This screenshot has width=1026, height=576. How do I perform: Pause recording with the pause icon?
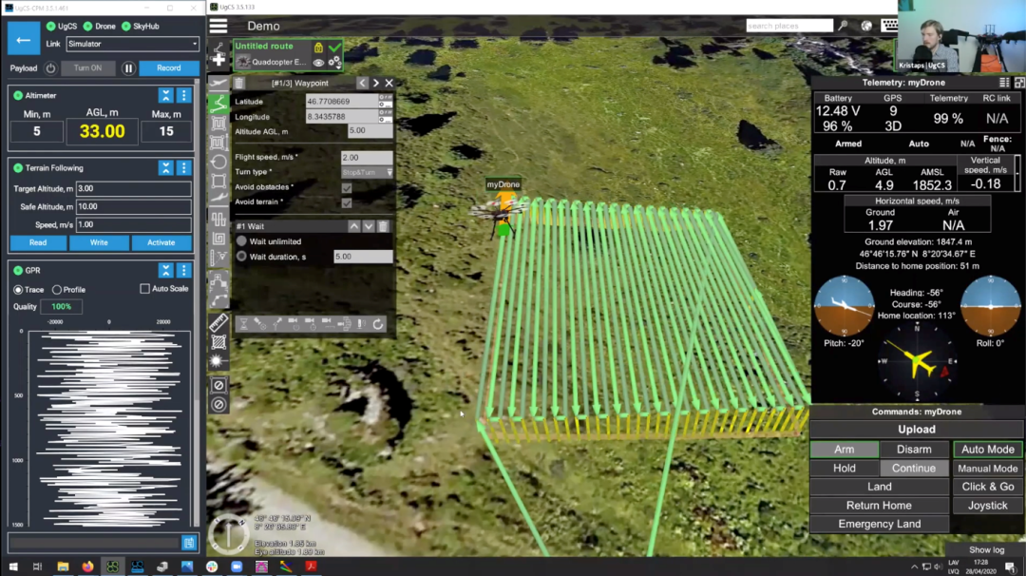(128, 68)
